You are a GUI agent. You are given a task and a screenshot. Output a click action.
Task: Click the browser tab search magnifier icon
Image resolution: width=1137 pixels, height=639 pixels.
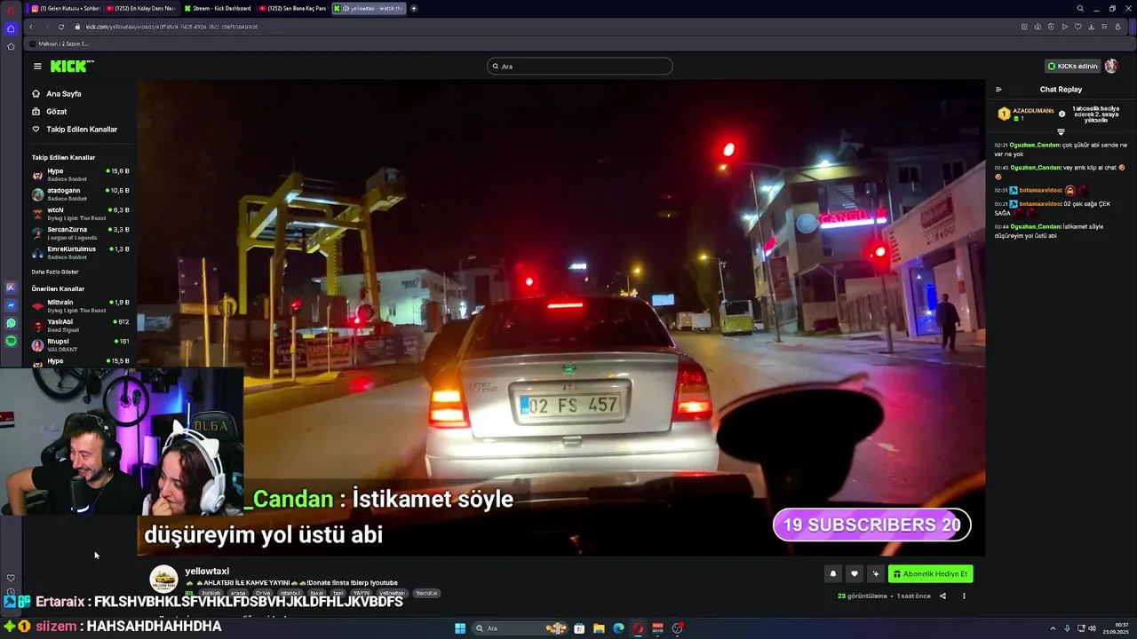(x=1080, y=9)
